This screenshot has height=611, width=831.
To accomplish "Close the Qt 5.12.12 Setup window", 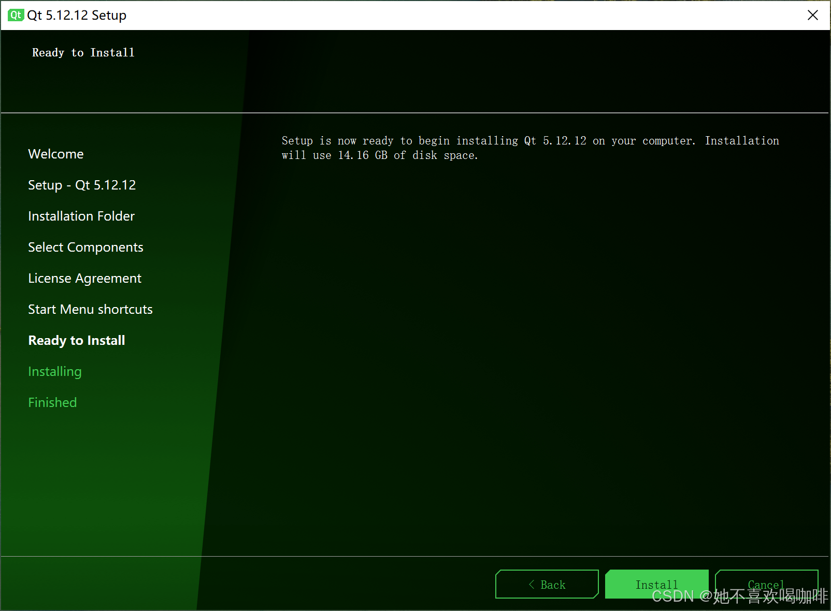I will tap(813, 15).
